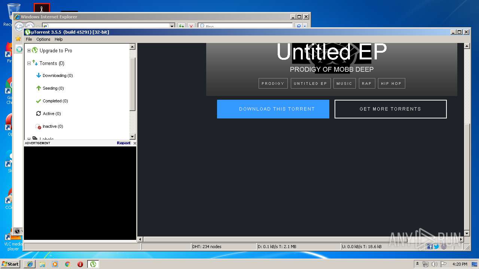Select Inactive (0) in the sidebar

(x=53, y=126)
